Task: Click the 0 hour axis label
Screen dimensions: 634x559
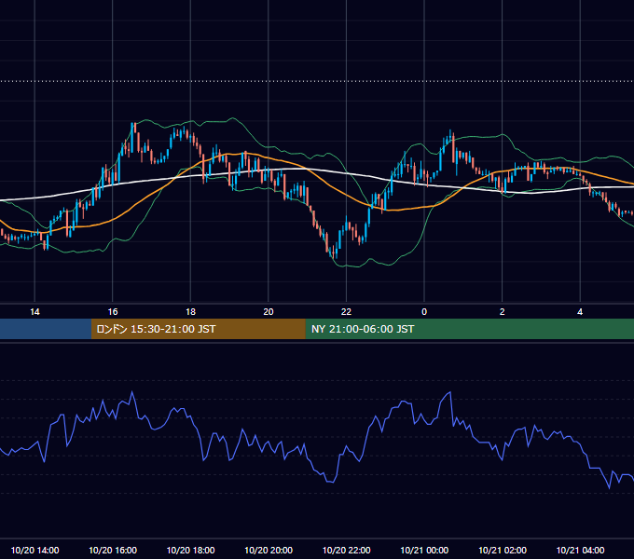Action: 424,312
